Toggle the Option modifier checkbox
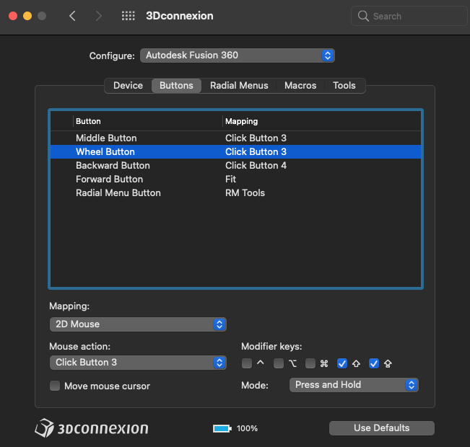Screen dimensions: 470x447 pyautogui.click(x=279, y=363)
